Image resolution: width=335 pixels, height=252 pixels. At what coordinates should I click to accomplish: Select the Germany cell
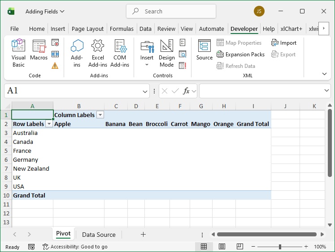[32, 160]
